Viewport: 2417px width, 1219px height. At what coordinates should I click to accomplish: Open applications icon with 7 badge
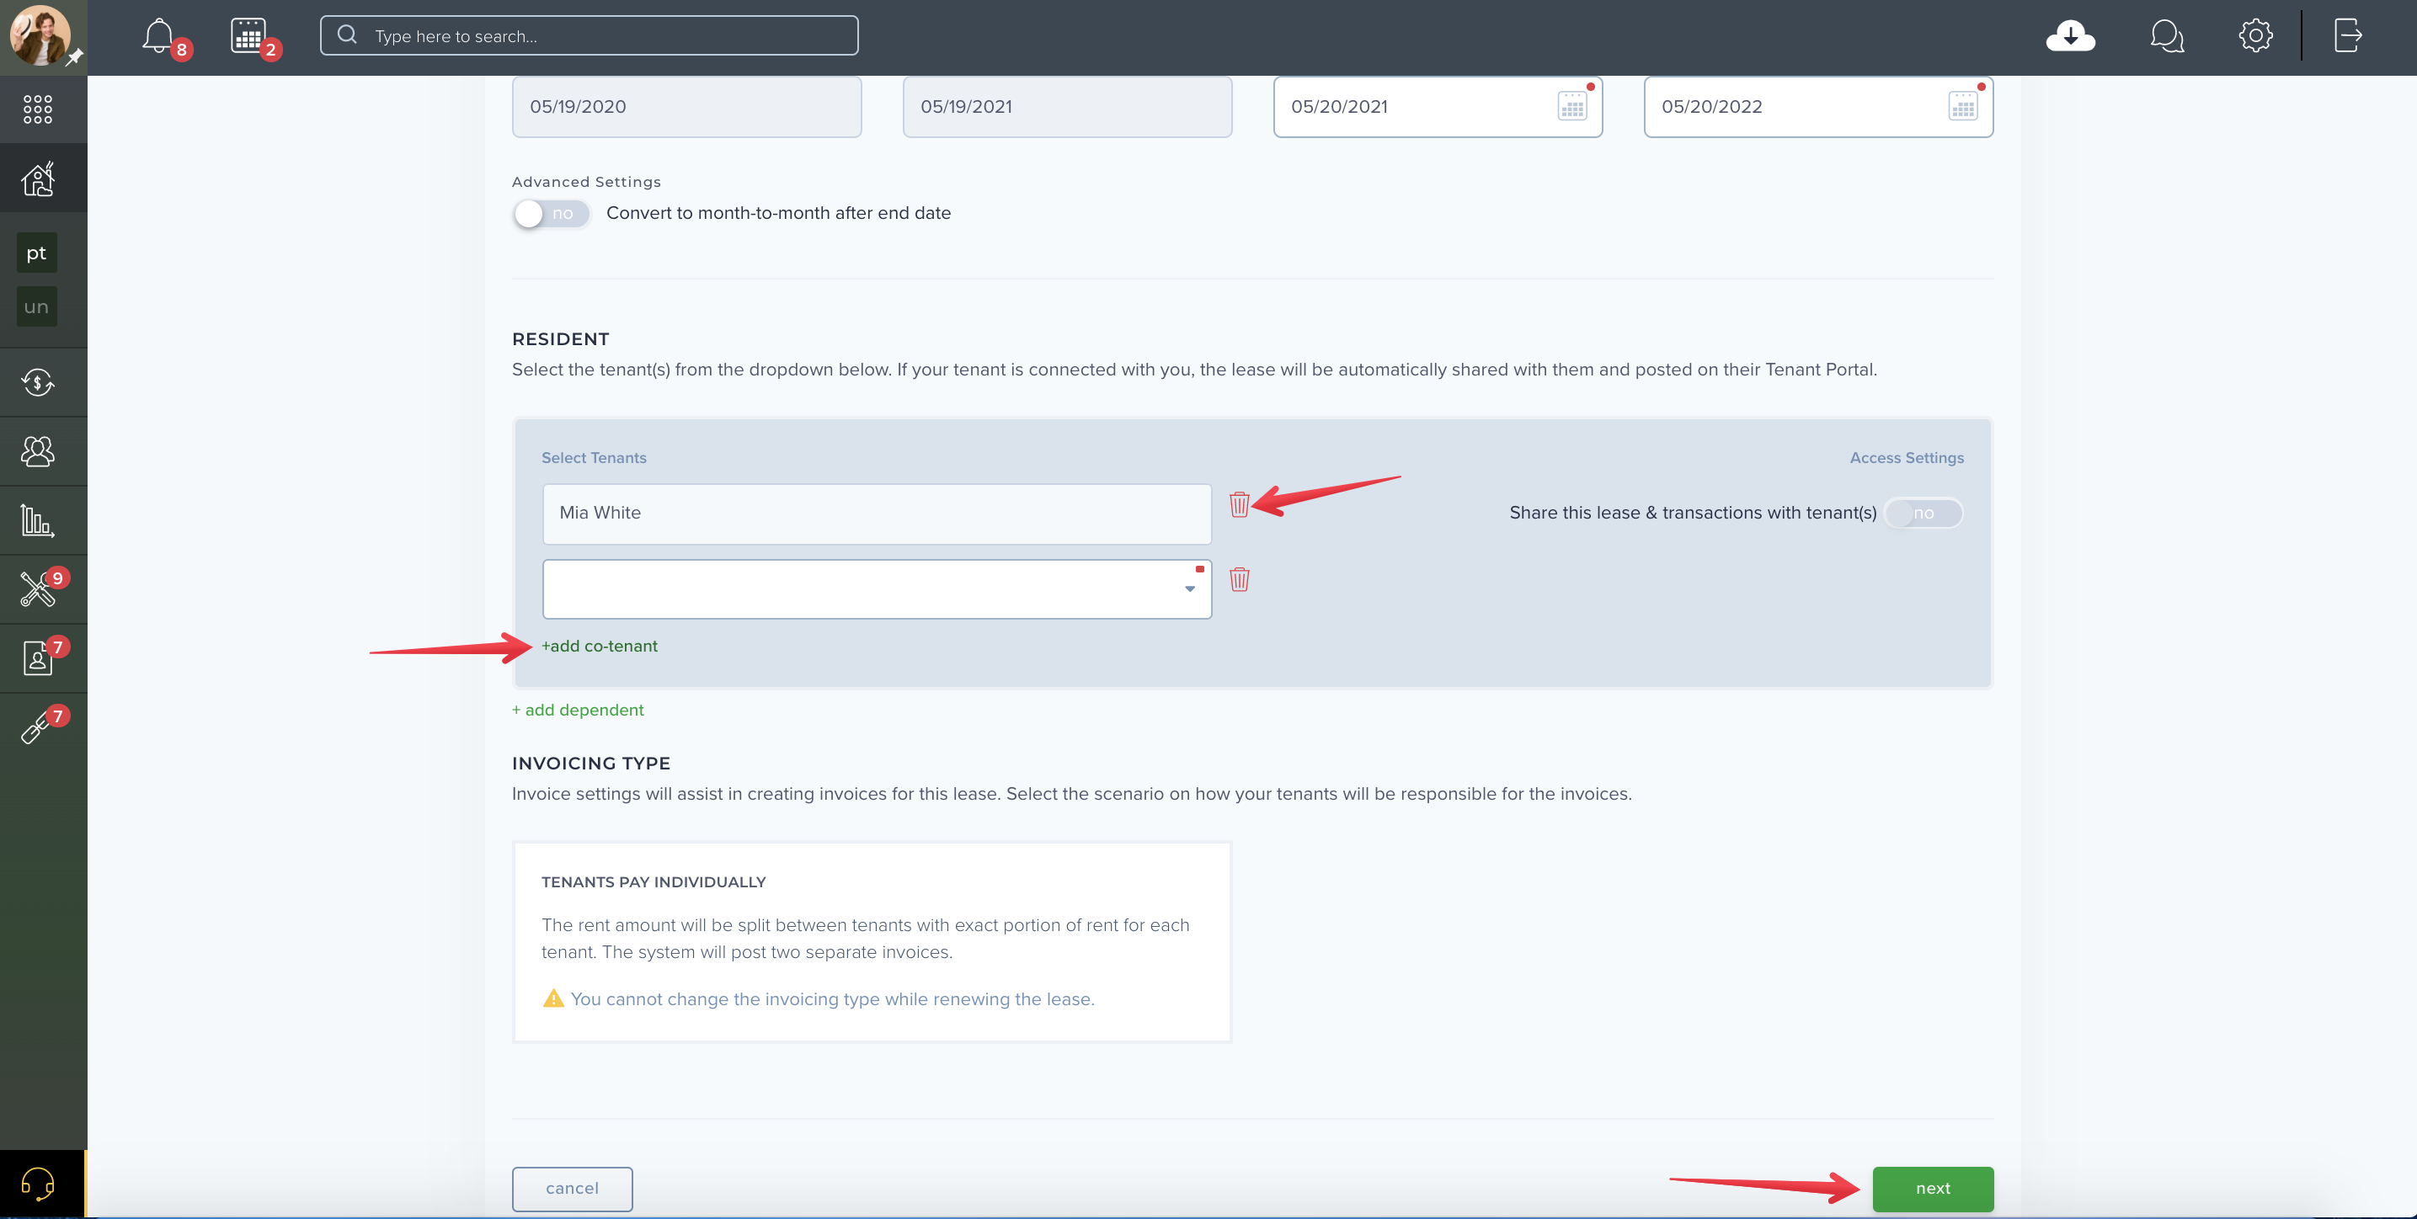point(38,658)
